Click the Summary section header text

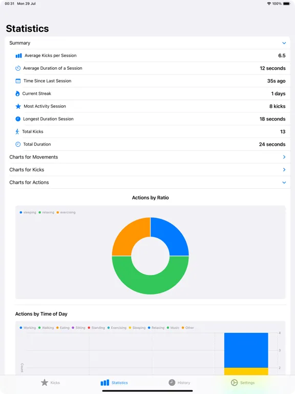[x=20, y=43]
